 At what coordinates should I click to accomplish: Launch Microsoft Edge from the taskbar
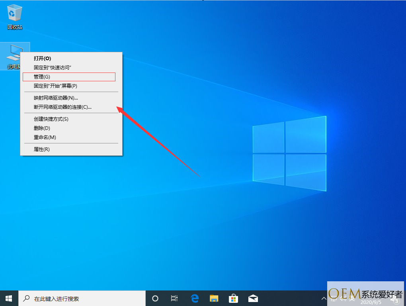pyautogui.click(x=195, y=298)
